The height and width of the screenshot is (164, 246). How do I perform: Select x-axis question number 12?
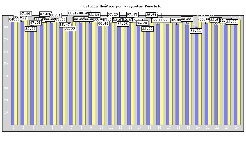pos(121,128)
